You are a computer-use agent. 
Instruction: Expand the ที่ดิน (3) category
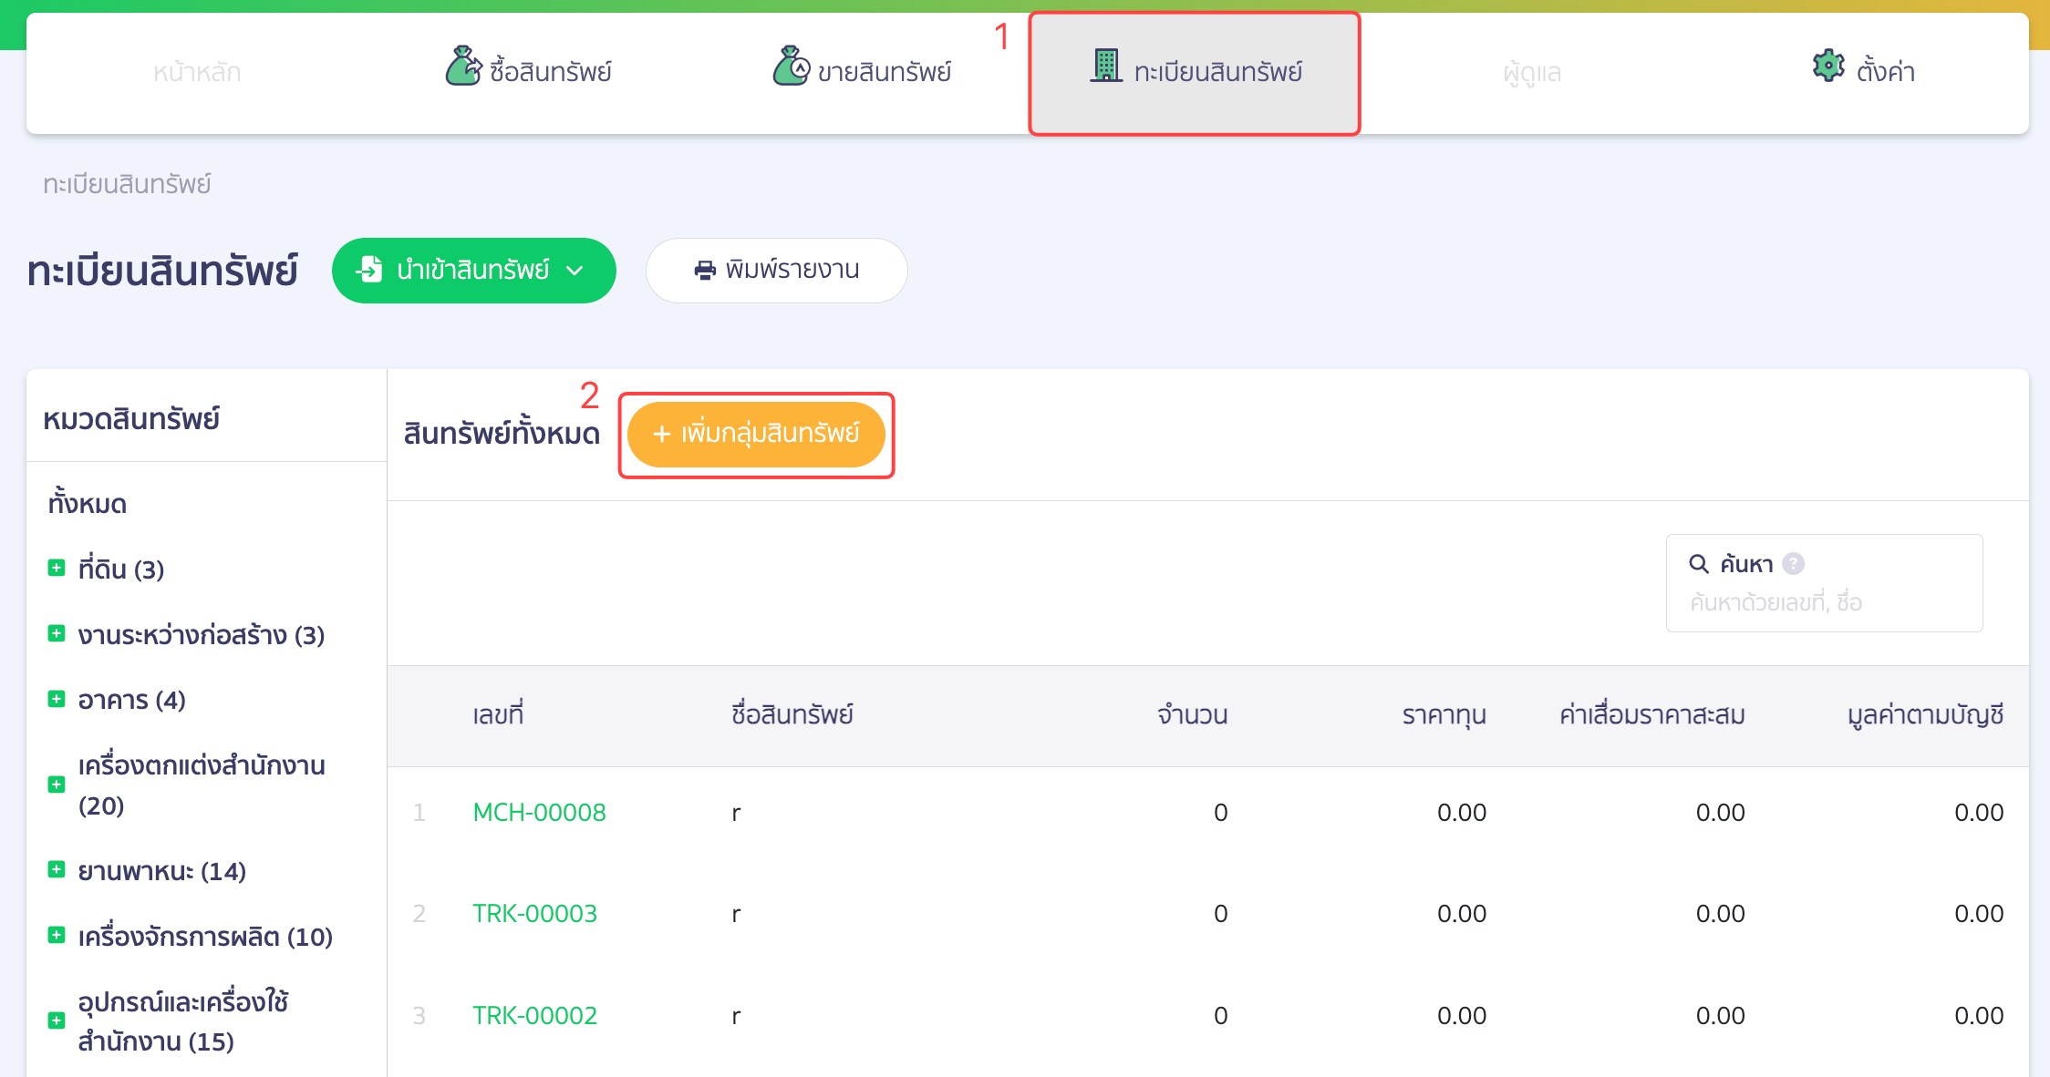57,568
